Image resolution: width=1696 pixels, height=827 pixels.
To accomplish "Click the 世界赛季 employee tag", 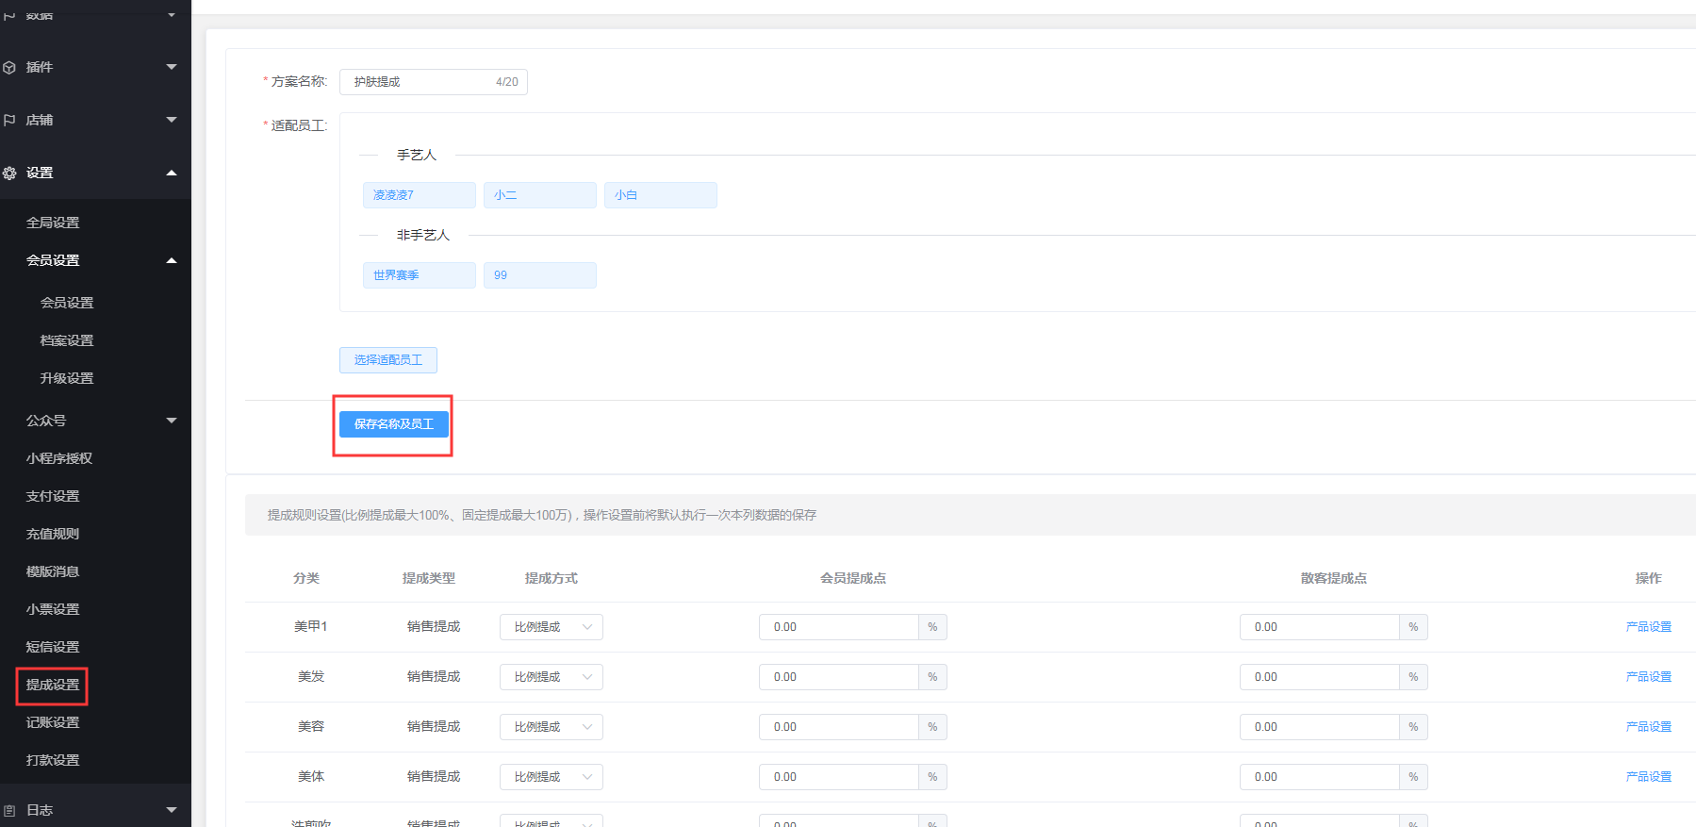I will pos(420,275).
